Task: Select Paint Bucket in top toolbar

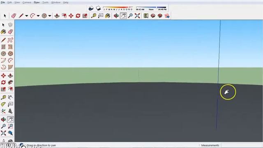Action: 108,16
